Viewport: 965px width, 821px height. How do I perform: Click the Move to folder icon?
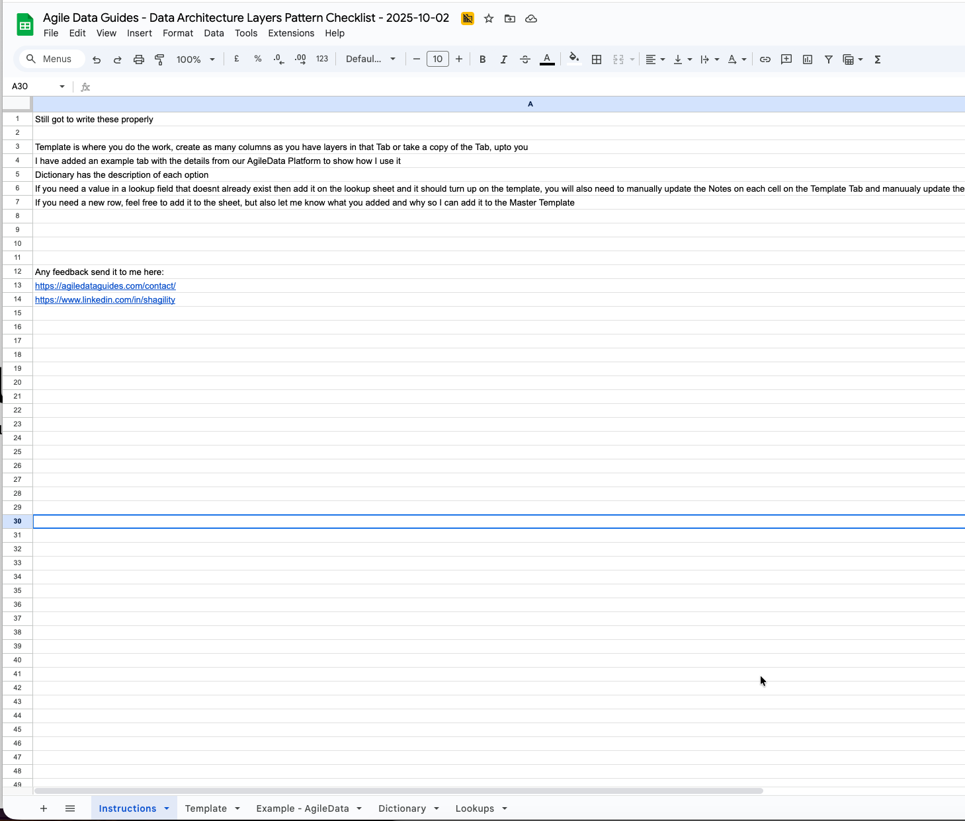pos(510,19)
